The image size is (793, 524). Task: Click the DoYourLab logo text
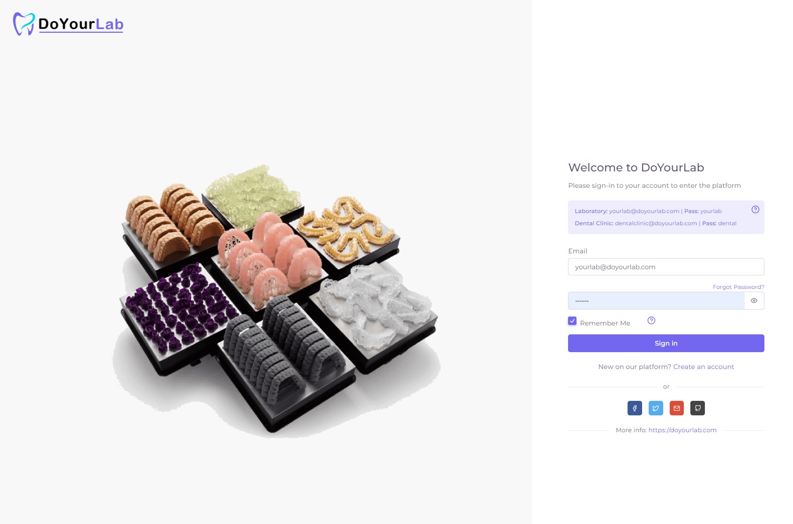(81, 24)
